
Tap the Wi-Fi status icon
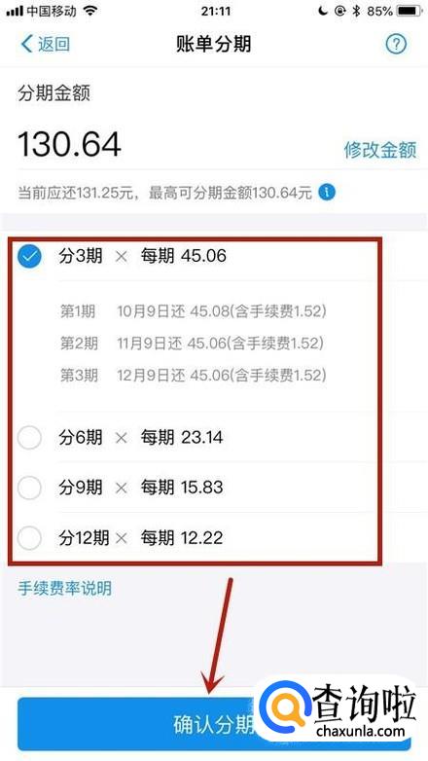tap(90, 12)
